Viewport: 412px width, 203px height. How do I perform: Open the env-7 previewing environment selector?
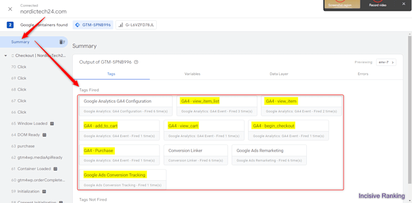[x=386, y=62]
